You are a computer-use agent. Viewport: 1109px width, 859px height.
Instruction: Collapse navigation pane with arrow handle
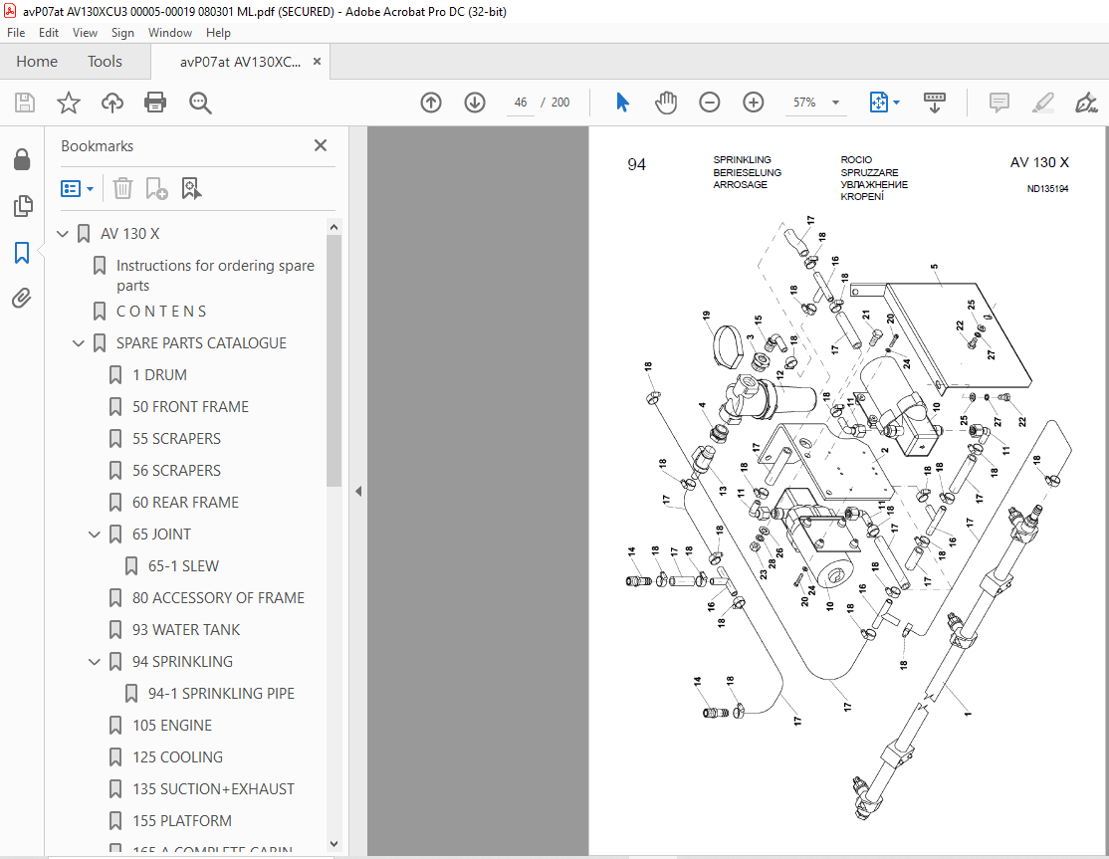tap(358, 491)
